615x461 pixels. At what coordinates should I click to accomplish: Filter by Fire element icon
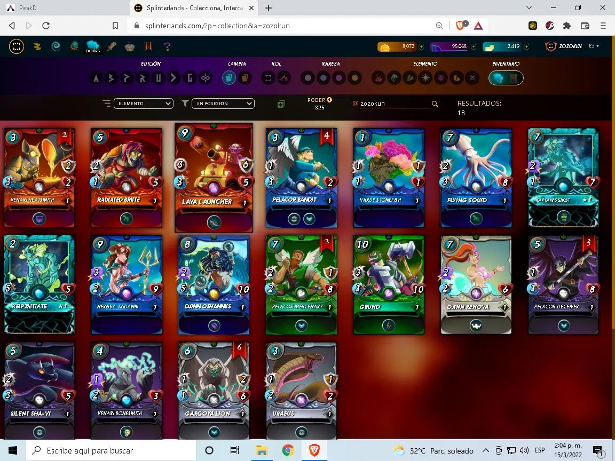click(x=379, y=77)
